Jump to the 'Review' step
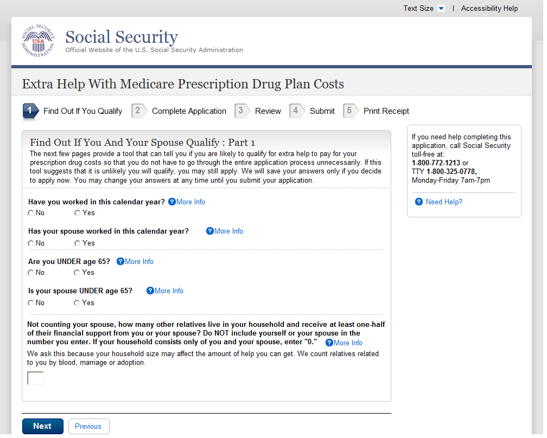The width and height of the screenshot is (547, 438). pos(268,111)
